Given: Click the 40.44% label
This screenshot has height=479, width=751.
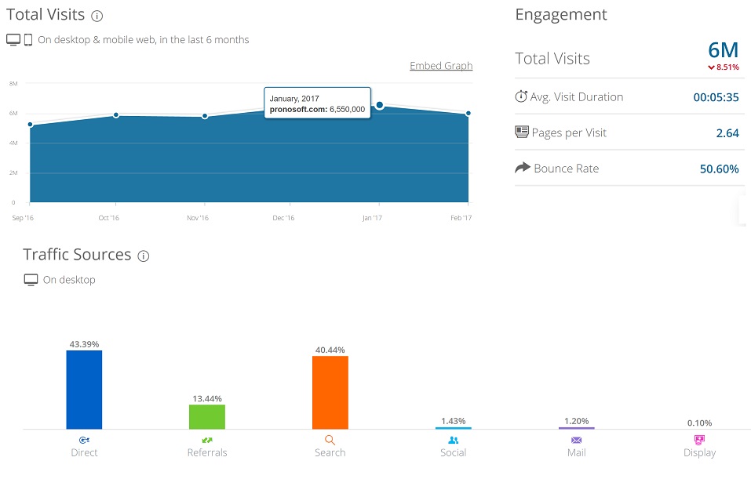Looking at the screenshot, I should pyautogui.click(x=330, y=350).
